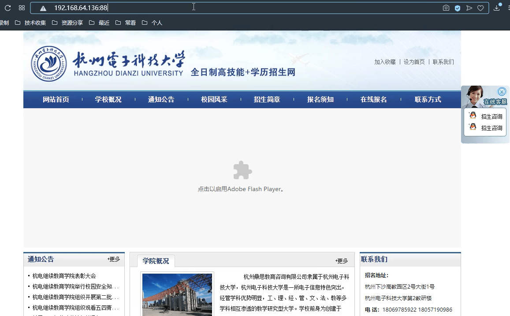Open the 杭电继续教育学院组织开展第二批... notice
Image resolution: width=510 pixels, height=316 pixels.
coord(75,297)
